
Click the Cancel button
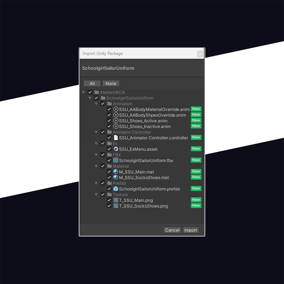pyautogui.click(x=172, y=230)
